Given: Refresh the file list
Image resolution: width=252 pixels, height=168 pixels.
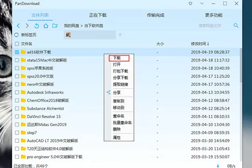Looking at the screenshot, I should point(36,26).
